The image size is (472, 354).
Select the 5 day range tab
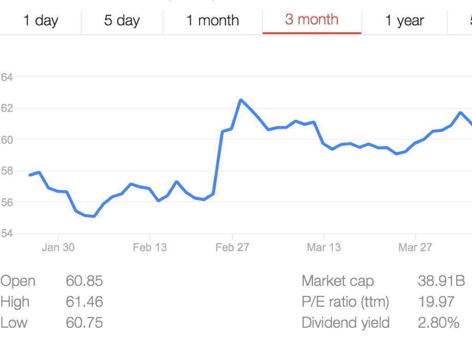122,21
